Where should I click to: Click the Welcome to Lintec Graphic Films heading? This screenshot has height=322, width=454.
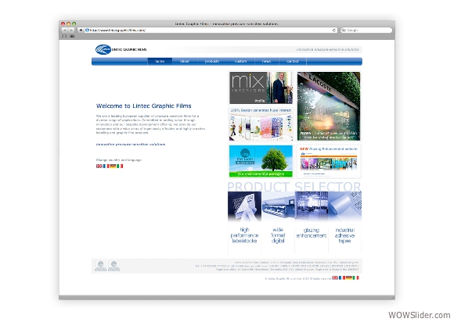tap(143, 106)
